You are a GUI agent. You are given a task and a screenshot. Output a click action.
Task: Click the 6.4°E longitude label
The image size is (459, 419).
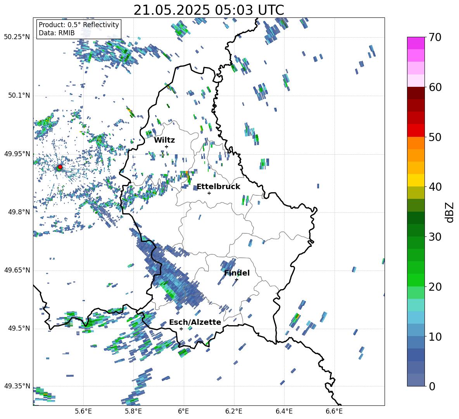coord(284,411)
